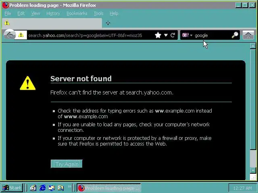Click the scrollbar up arrow

253,46
